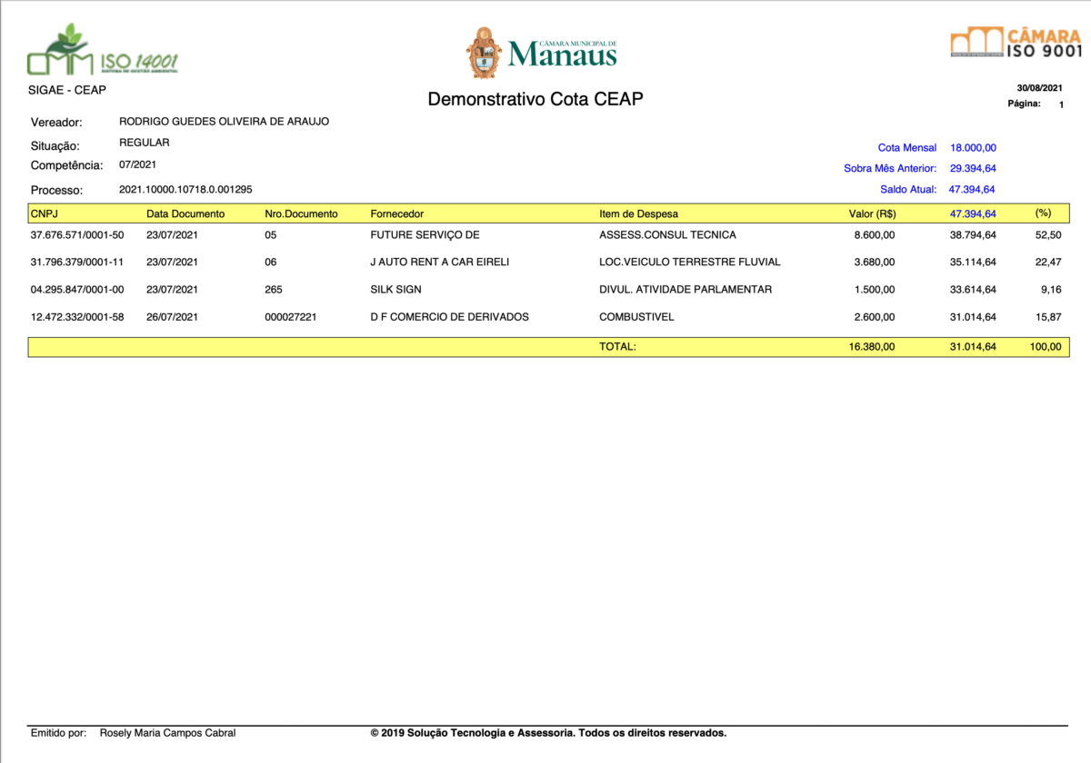Select the value '3.680,00'

[875, 263]
